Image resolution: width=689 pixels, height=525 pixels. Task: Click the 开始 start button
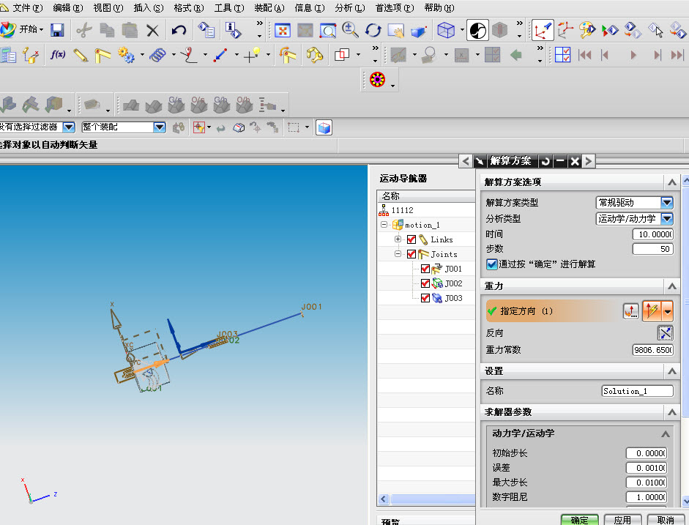click(x=22, y=29)
